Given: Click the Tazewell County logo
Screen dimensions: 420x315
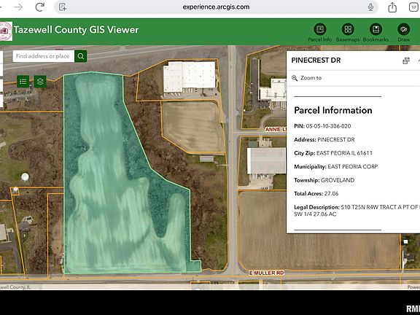Looking at the screenshot, I should click(6, 31).
